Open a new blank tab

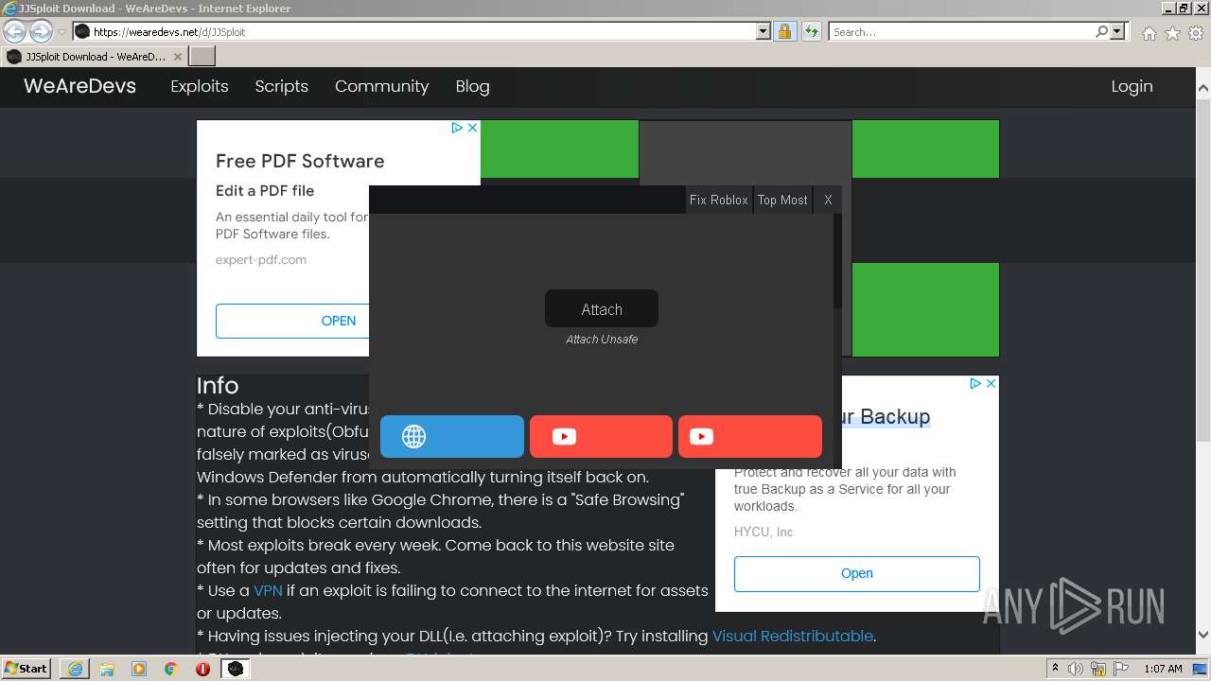point(202,57)
